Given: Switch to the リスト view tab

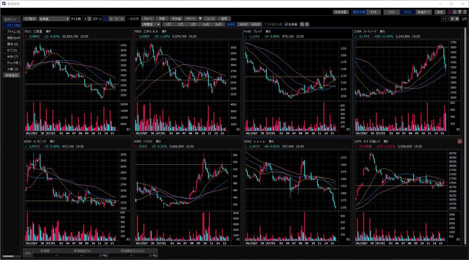Looking at the screenshot, I should coord(391,12).
